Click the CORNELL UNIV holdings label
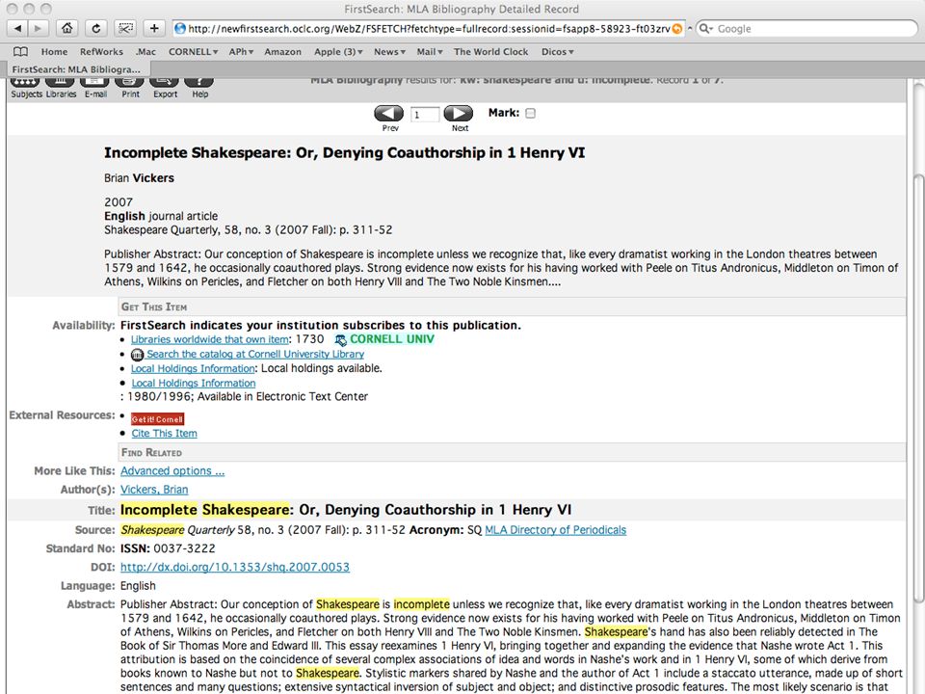Screen dimensions: 925x694 [x=392, y=339]
